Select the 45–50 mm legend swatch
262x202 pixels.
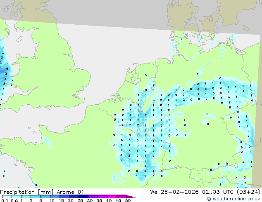[121, 197]
